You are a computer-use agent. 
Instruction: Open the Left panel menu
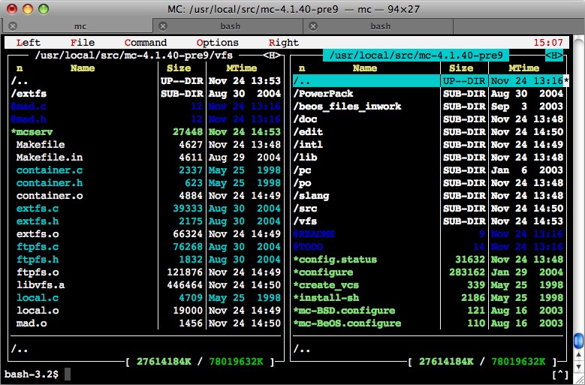29,43
